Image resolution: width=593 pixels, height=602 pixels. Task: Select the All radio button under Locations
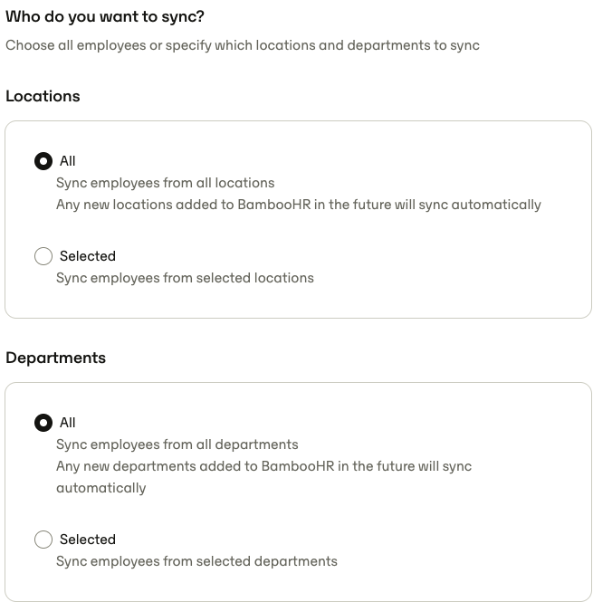(x=43, y=161)
